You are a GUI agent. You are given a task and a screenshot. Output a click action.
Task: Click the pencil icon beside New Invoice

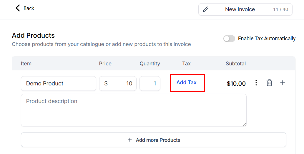(x=206, y=9)
